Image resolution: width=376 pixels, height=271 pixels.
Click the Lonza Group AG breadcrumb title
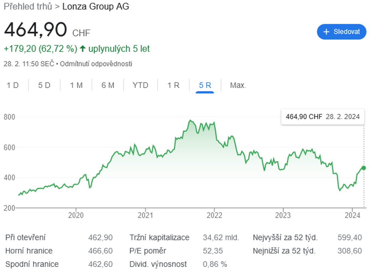click(96, 6)
